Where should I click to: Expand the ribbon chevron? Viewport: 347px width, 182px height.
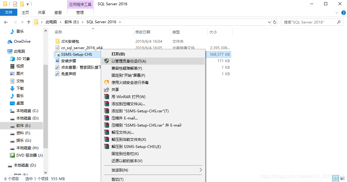coord(337,13)
